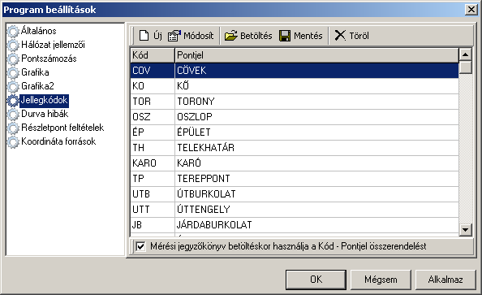Viewport: 482px width, 295px height.
Task: Click the TOR code cell
Action: click(x=153, y=102)
